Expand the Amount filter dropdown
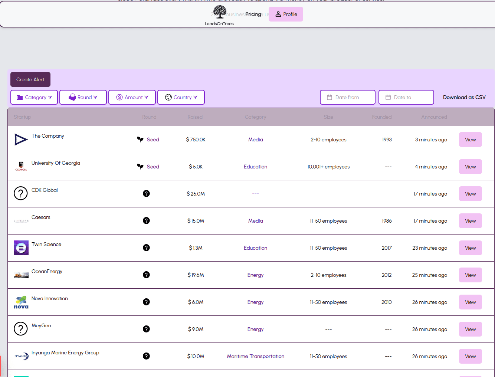Screen dimensions: 495x377 point(132,97)
